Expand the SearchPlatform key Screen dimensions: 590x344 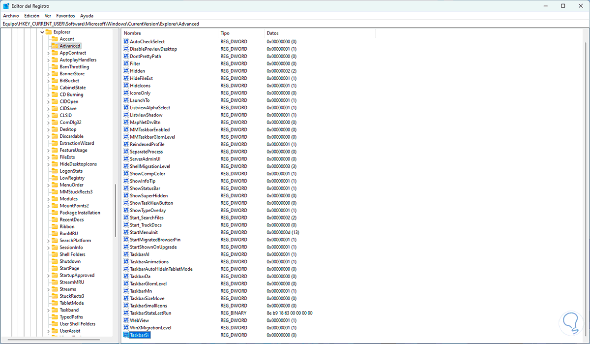pyautogui.click(x=48, y=241)
